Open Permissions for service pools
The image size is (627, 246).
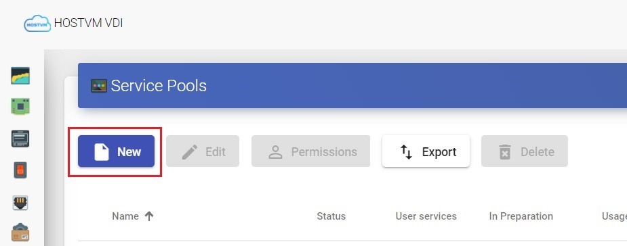(x=310, y=151)
